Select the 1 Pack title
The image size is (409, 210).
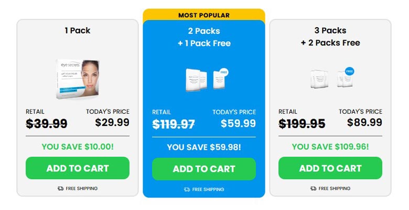click(x=78, y=30)
